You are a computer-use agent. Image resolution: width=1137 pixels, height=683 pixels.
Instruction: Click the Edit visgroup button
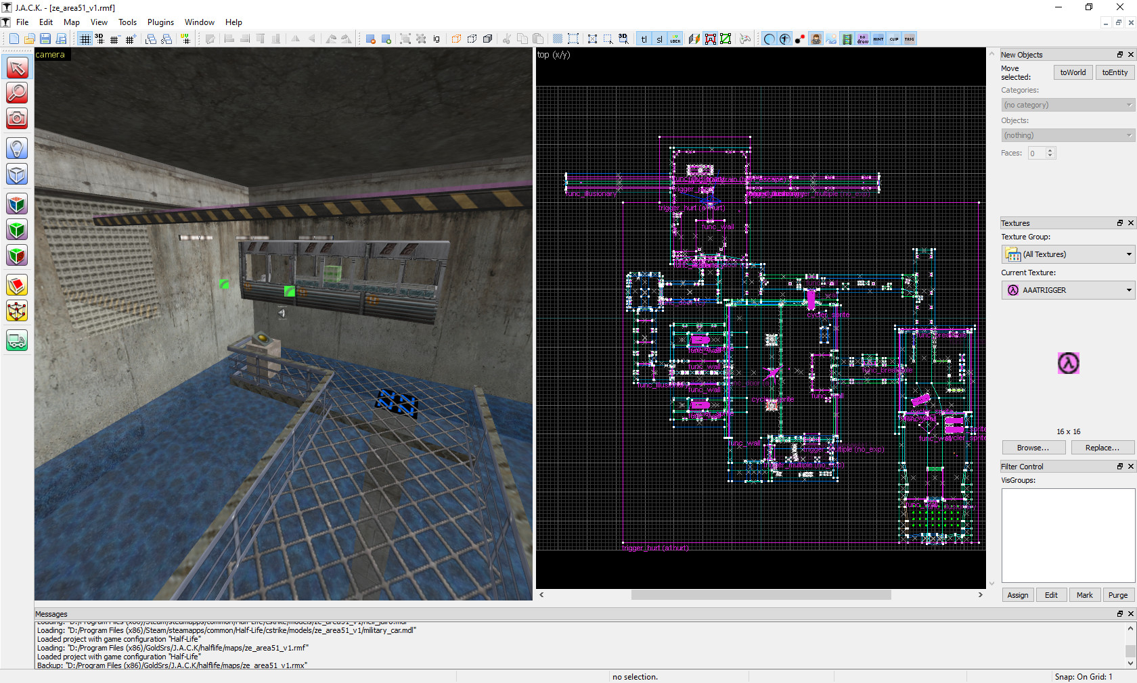click(x=1051, y=595)
